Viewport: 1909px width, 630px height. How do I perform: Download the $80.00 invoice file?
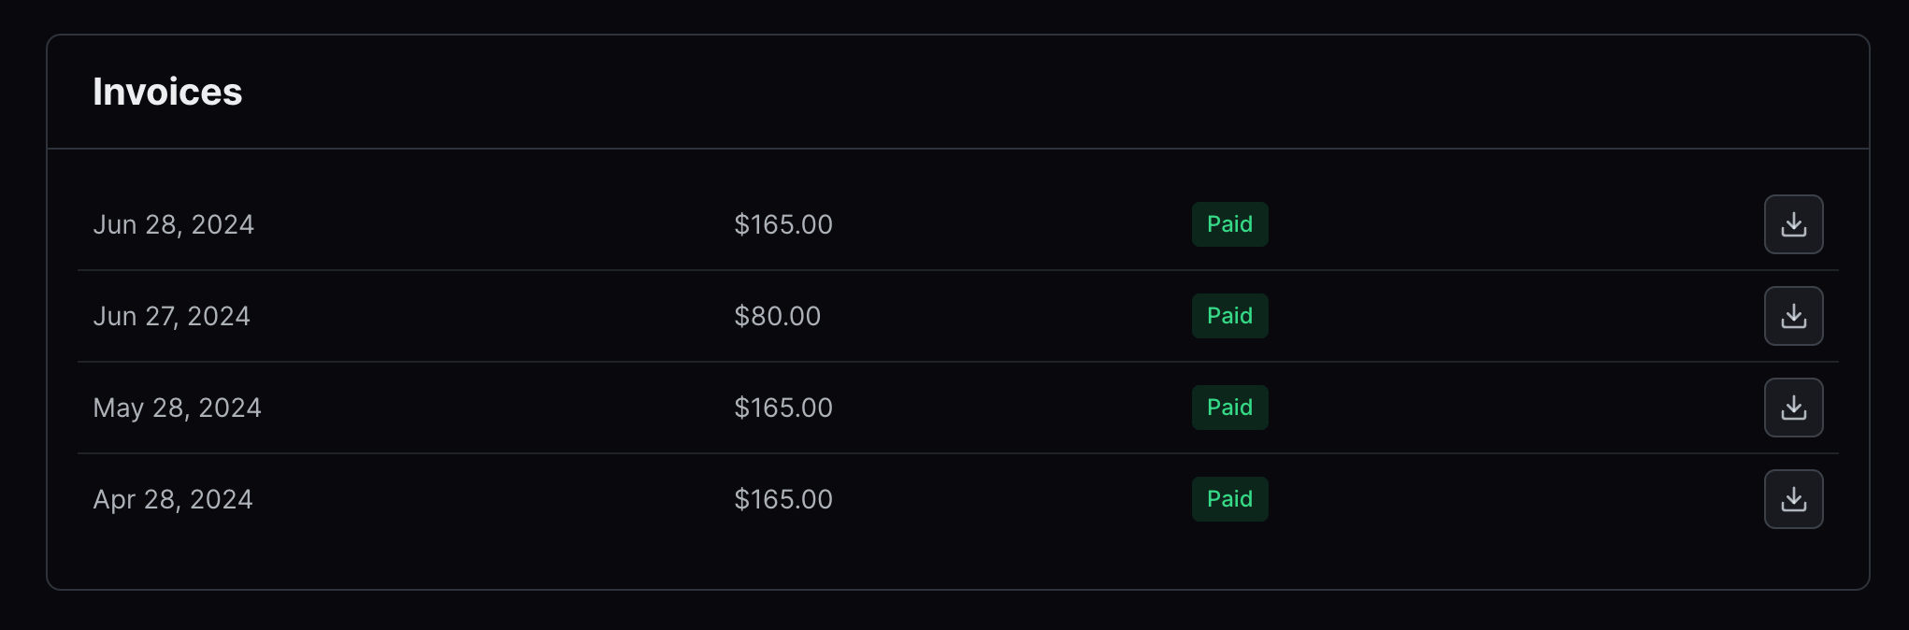coord(1793,316)
